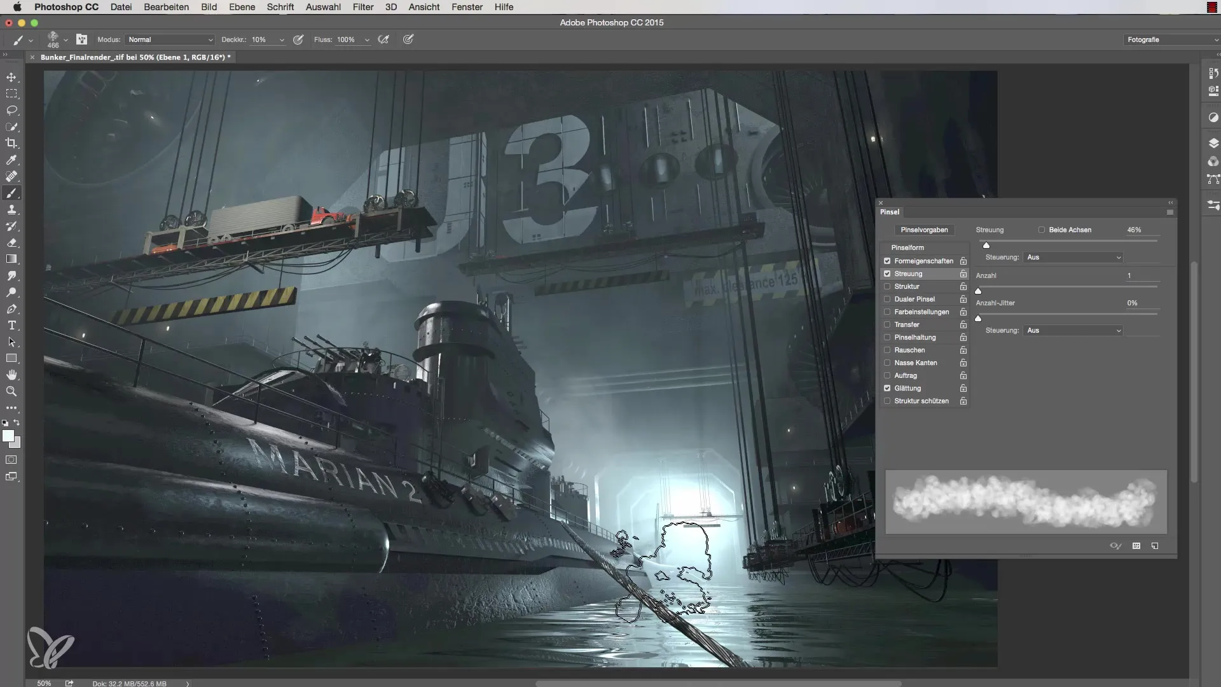Image resolution: width=1221 pixels, height=687 pixels.
Task: Select the Type tool
Action: pyautogui.click(x=11, y=326)
